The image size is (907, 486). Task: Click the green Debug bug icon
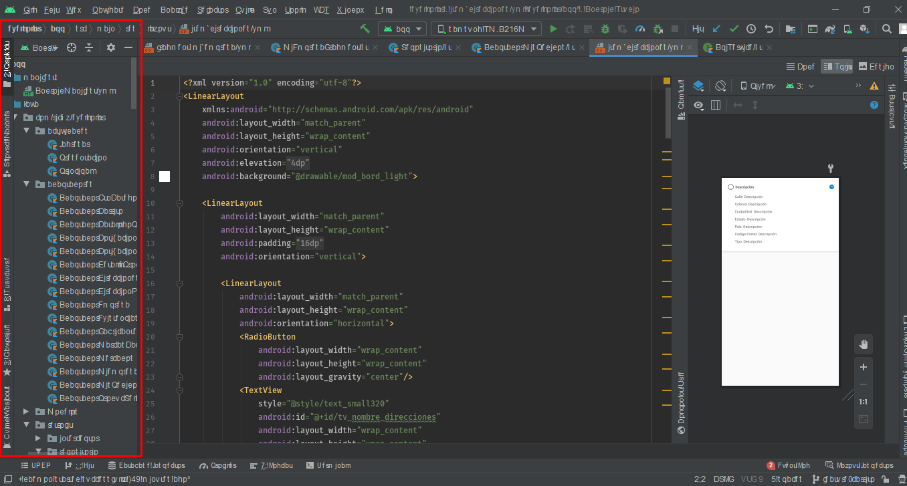click(x=605, y=29)
